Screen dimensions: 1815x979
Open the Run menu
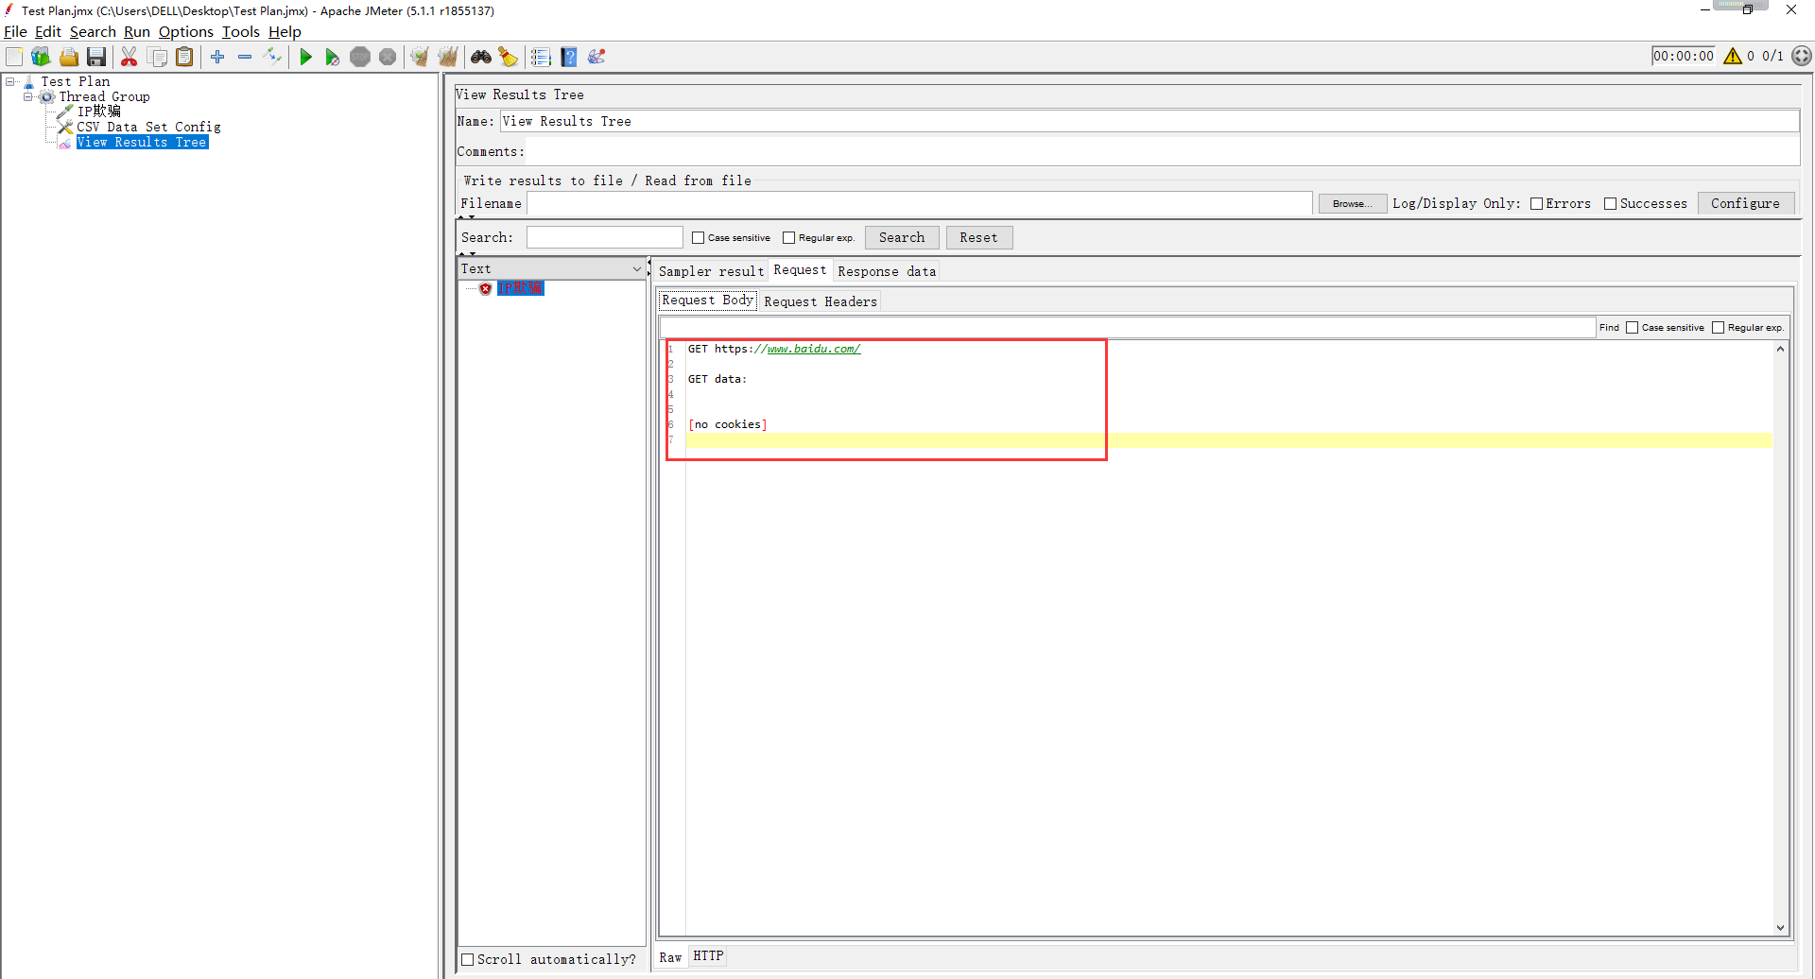coord(137,31)
